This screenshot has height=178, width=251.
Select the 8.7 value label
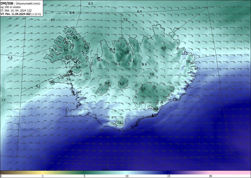(54, 50)
